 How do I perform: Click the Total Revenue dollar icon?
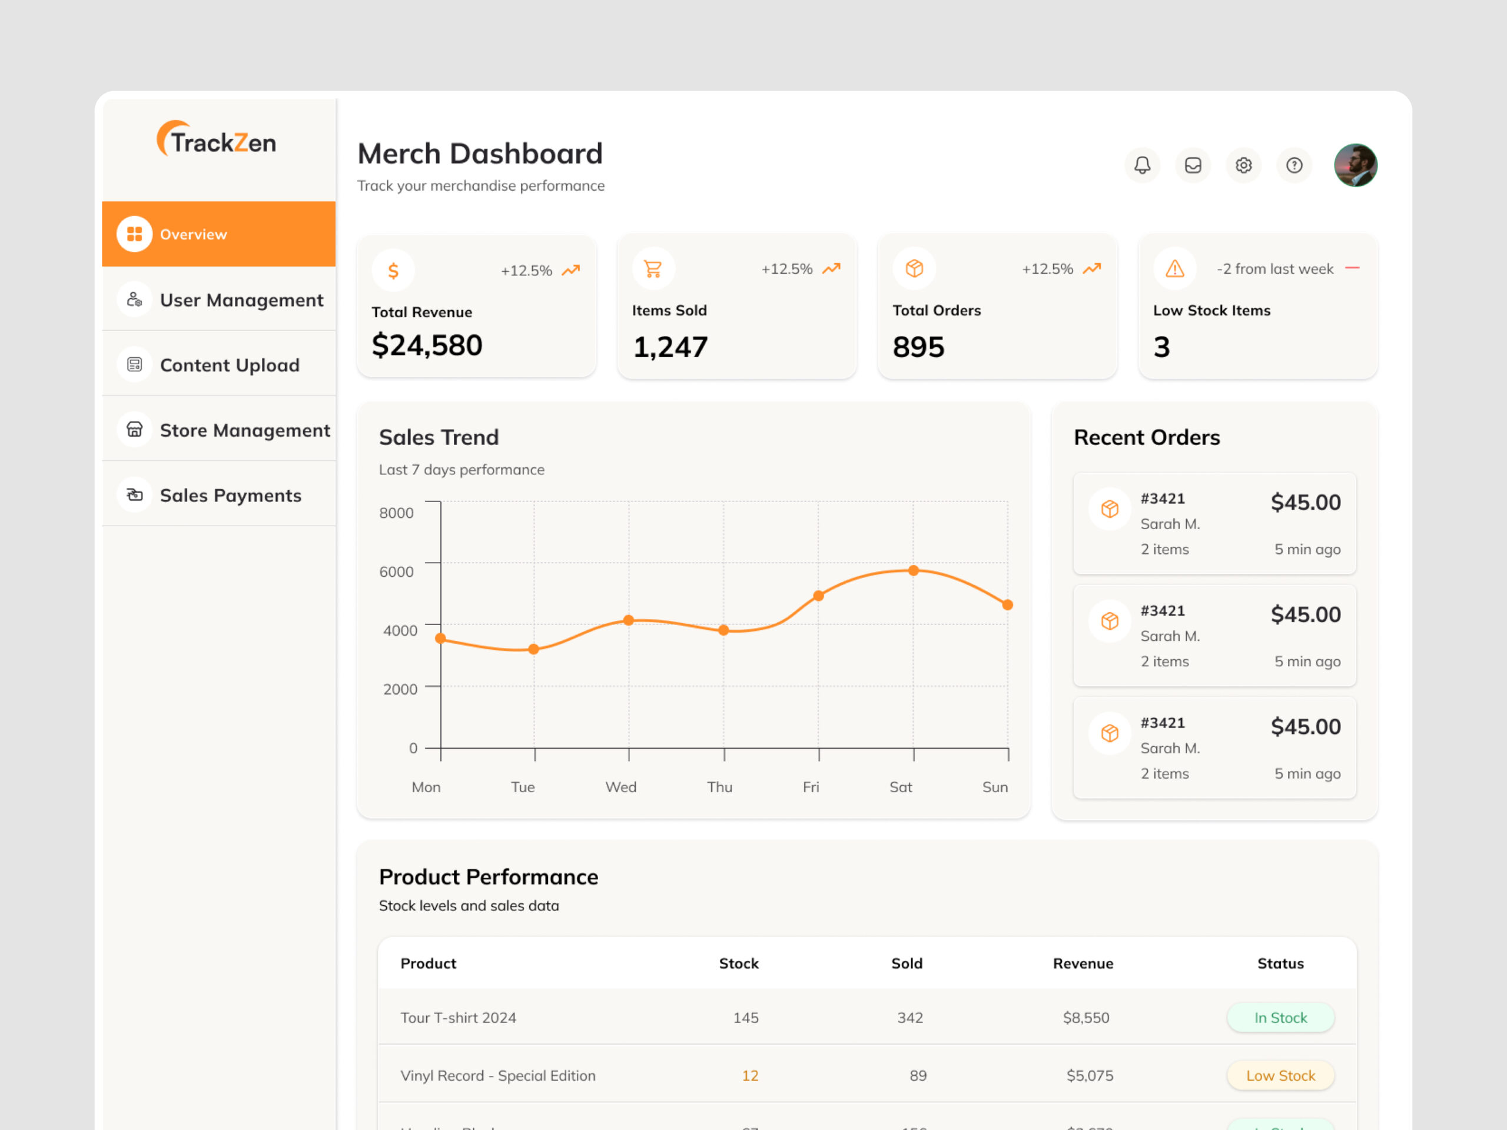393,270
